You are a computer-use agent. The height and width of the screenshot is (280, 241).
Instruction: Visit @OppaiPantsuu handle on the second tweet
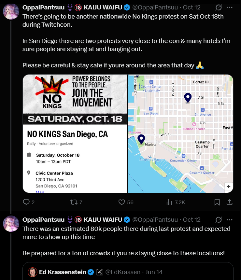click(x=155, y=219)
